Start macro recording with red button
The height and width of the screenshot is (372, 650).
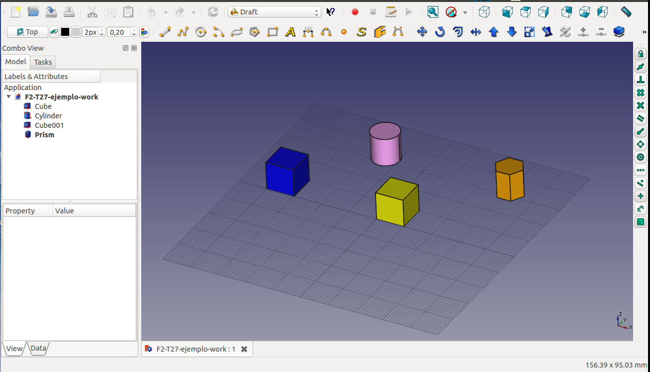coord(355,12)
